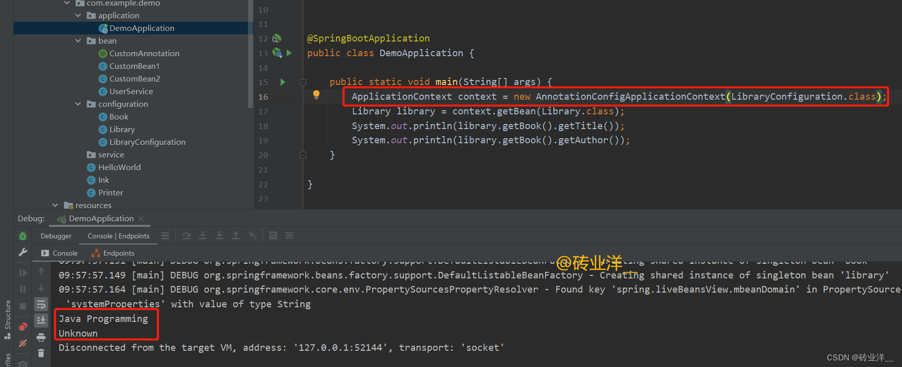Click line number 16 in the gutter
Viewport: 902px width, 367px height.
(x=263, y=97)
